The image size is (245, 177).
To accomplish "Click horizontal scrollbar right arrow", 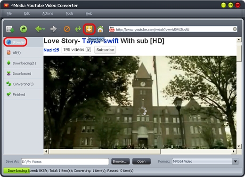I will (234, 152).
